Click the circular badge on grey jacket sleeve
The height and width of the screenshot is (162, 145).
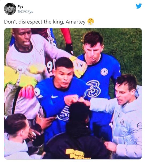pos(139,125)
